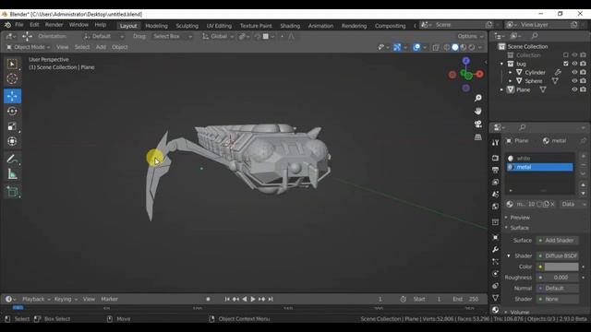Switch to the Shading workspace tab
Image resolution: width=591 pixels, height=332 pixels.
point(290,26)
